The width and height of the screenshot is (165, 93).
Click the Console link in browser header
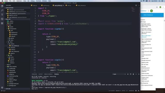(x=144, y=11)
